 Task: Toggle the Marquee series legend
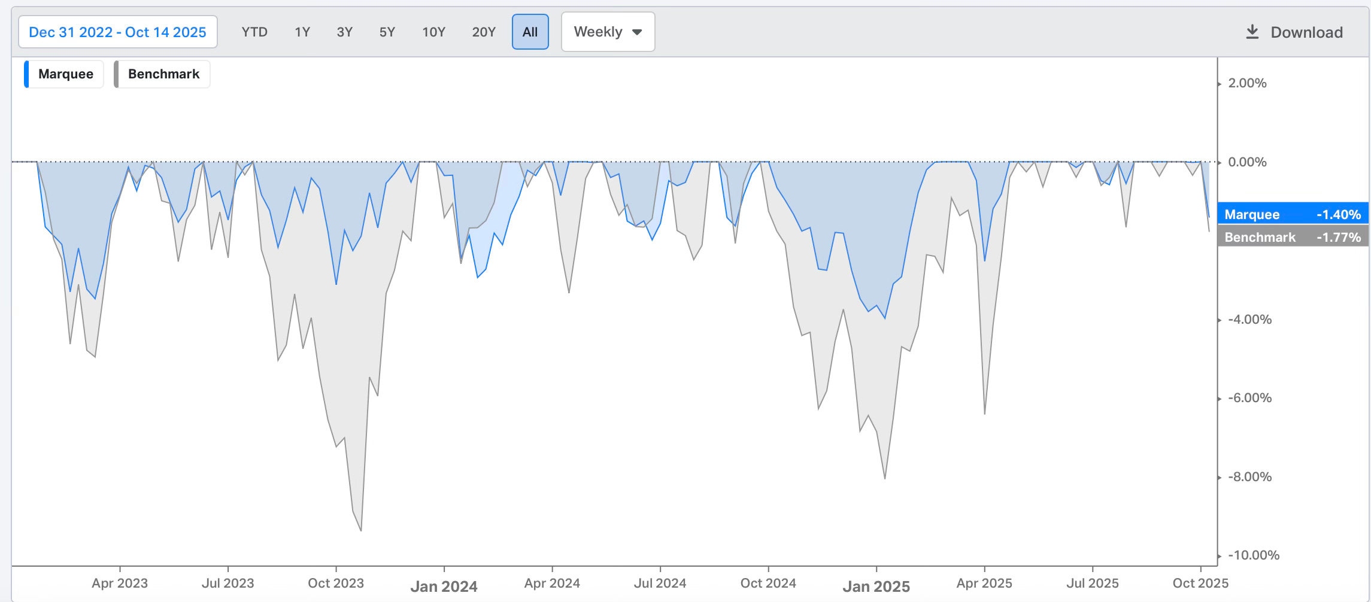[64, 74]
